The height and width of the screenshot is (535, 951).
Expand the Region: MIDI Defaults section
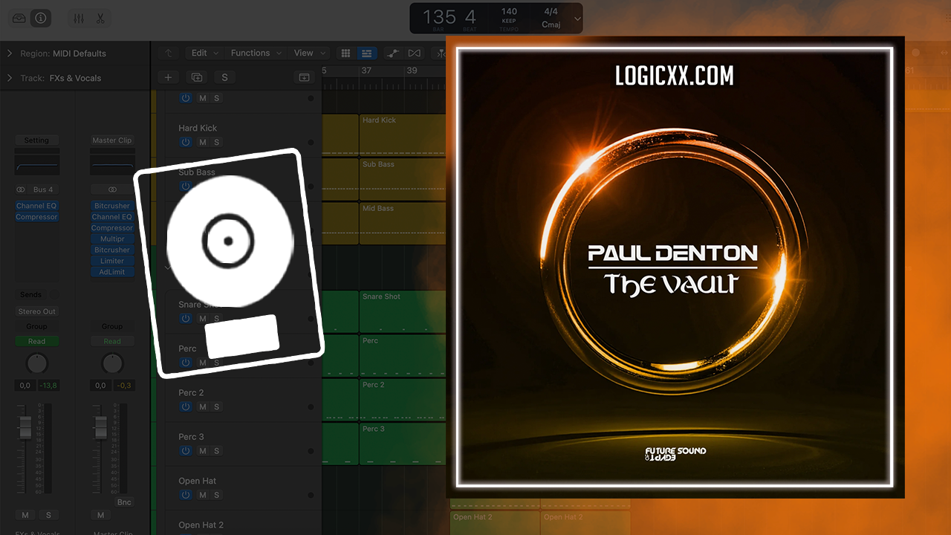10,53
